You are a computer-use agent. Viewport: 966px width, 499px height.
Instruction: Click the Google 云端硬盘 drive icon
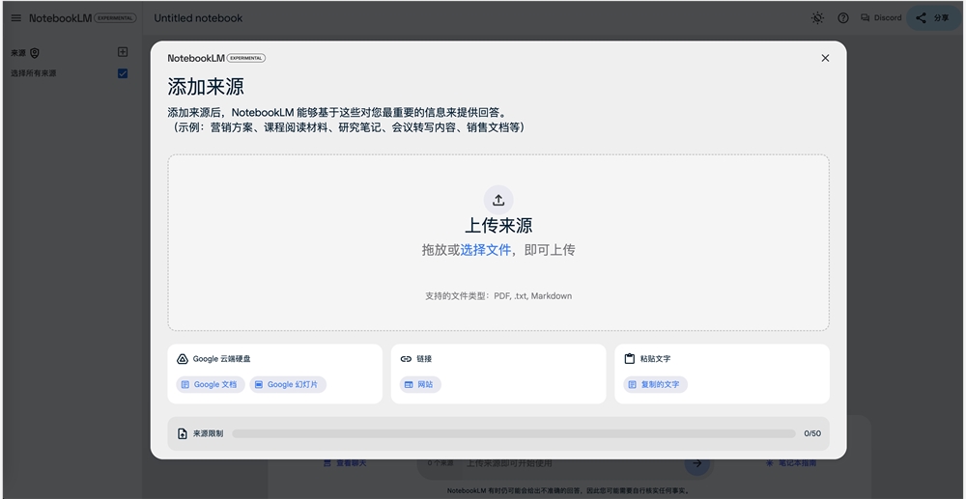tap(182, 359)
